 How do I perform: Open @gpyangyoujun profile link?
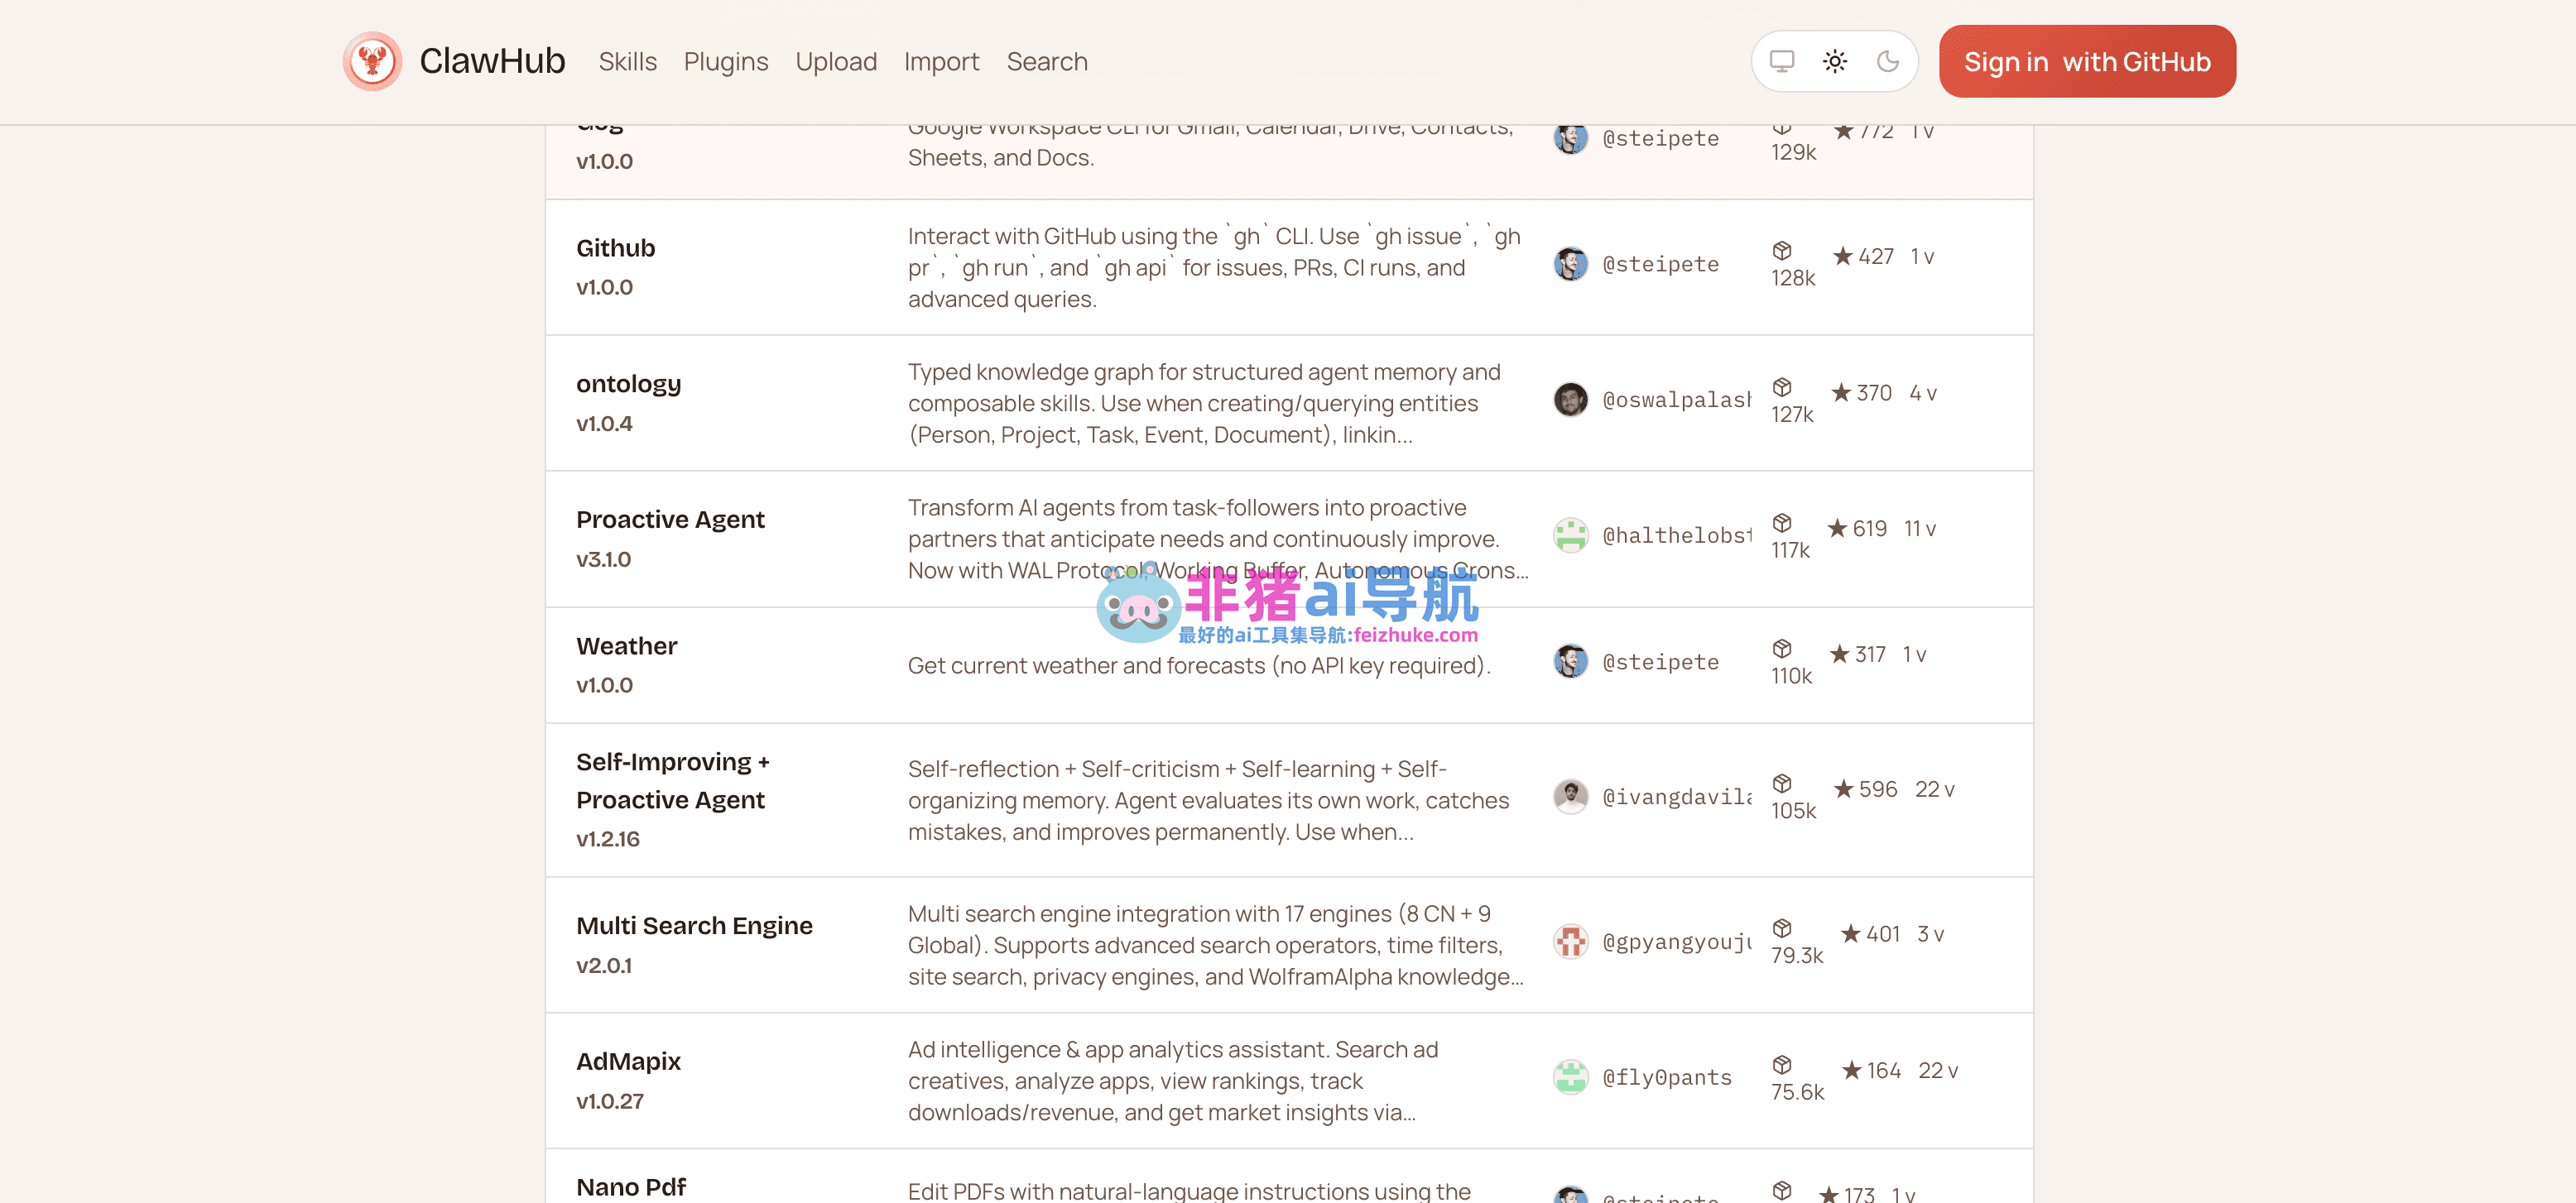pos(1676,942)
